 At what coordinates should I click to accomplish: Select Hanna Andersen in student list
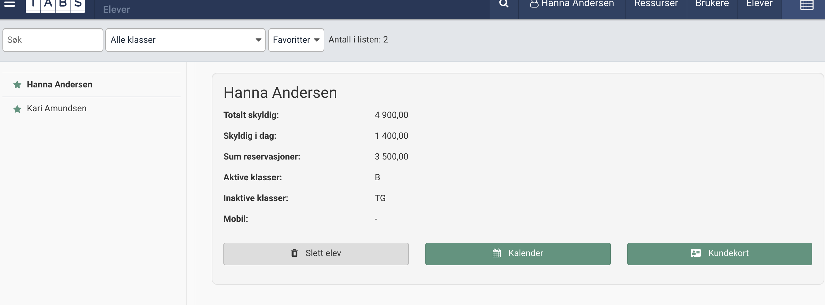[91, 85]
